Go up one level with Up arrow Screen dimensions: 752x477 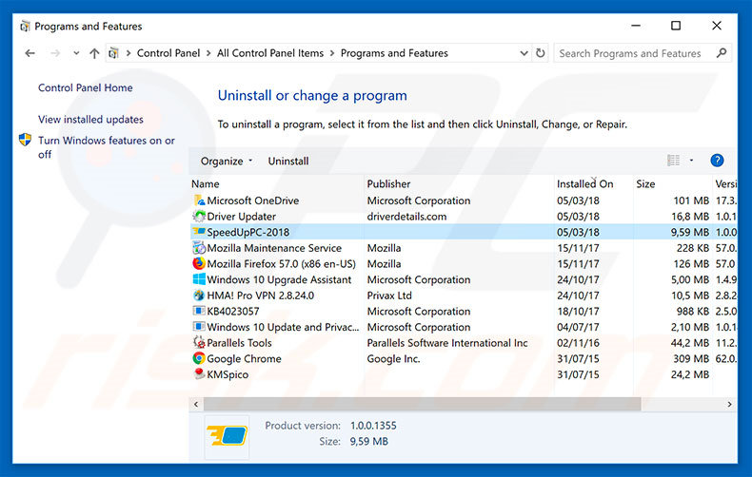94,53
